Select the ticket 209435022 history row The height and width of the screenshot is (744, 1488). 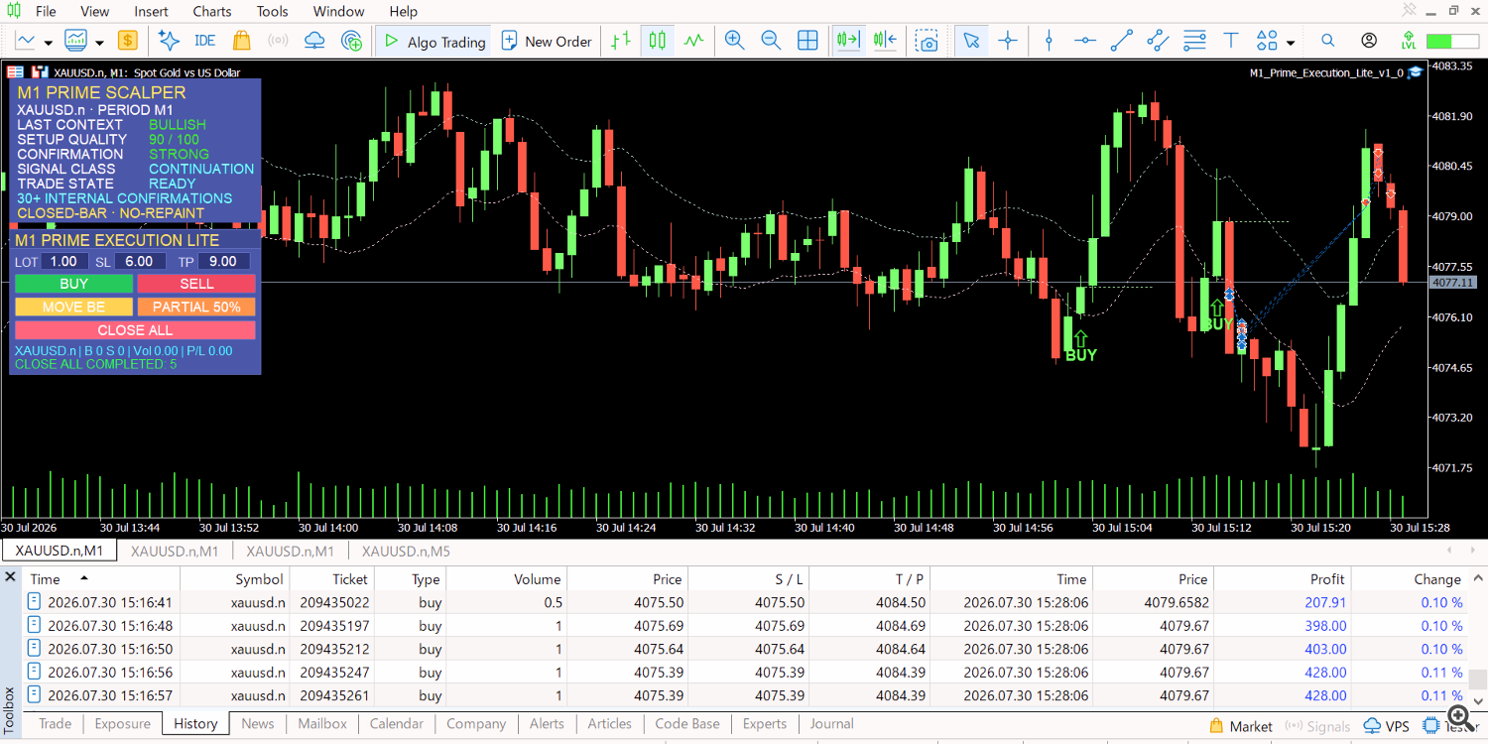pos(746,602)
